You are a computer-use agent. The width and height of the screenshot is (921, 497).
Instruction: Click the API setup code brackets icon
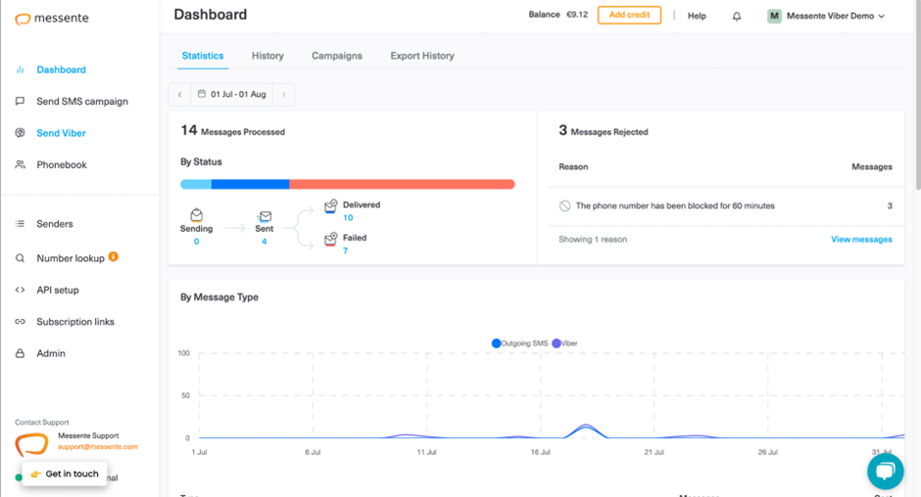click(x=20, y=290)
